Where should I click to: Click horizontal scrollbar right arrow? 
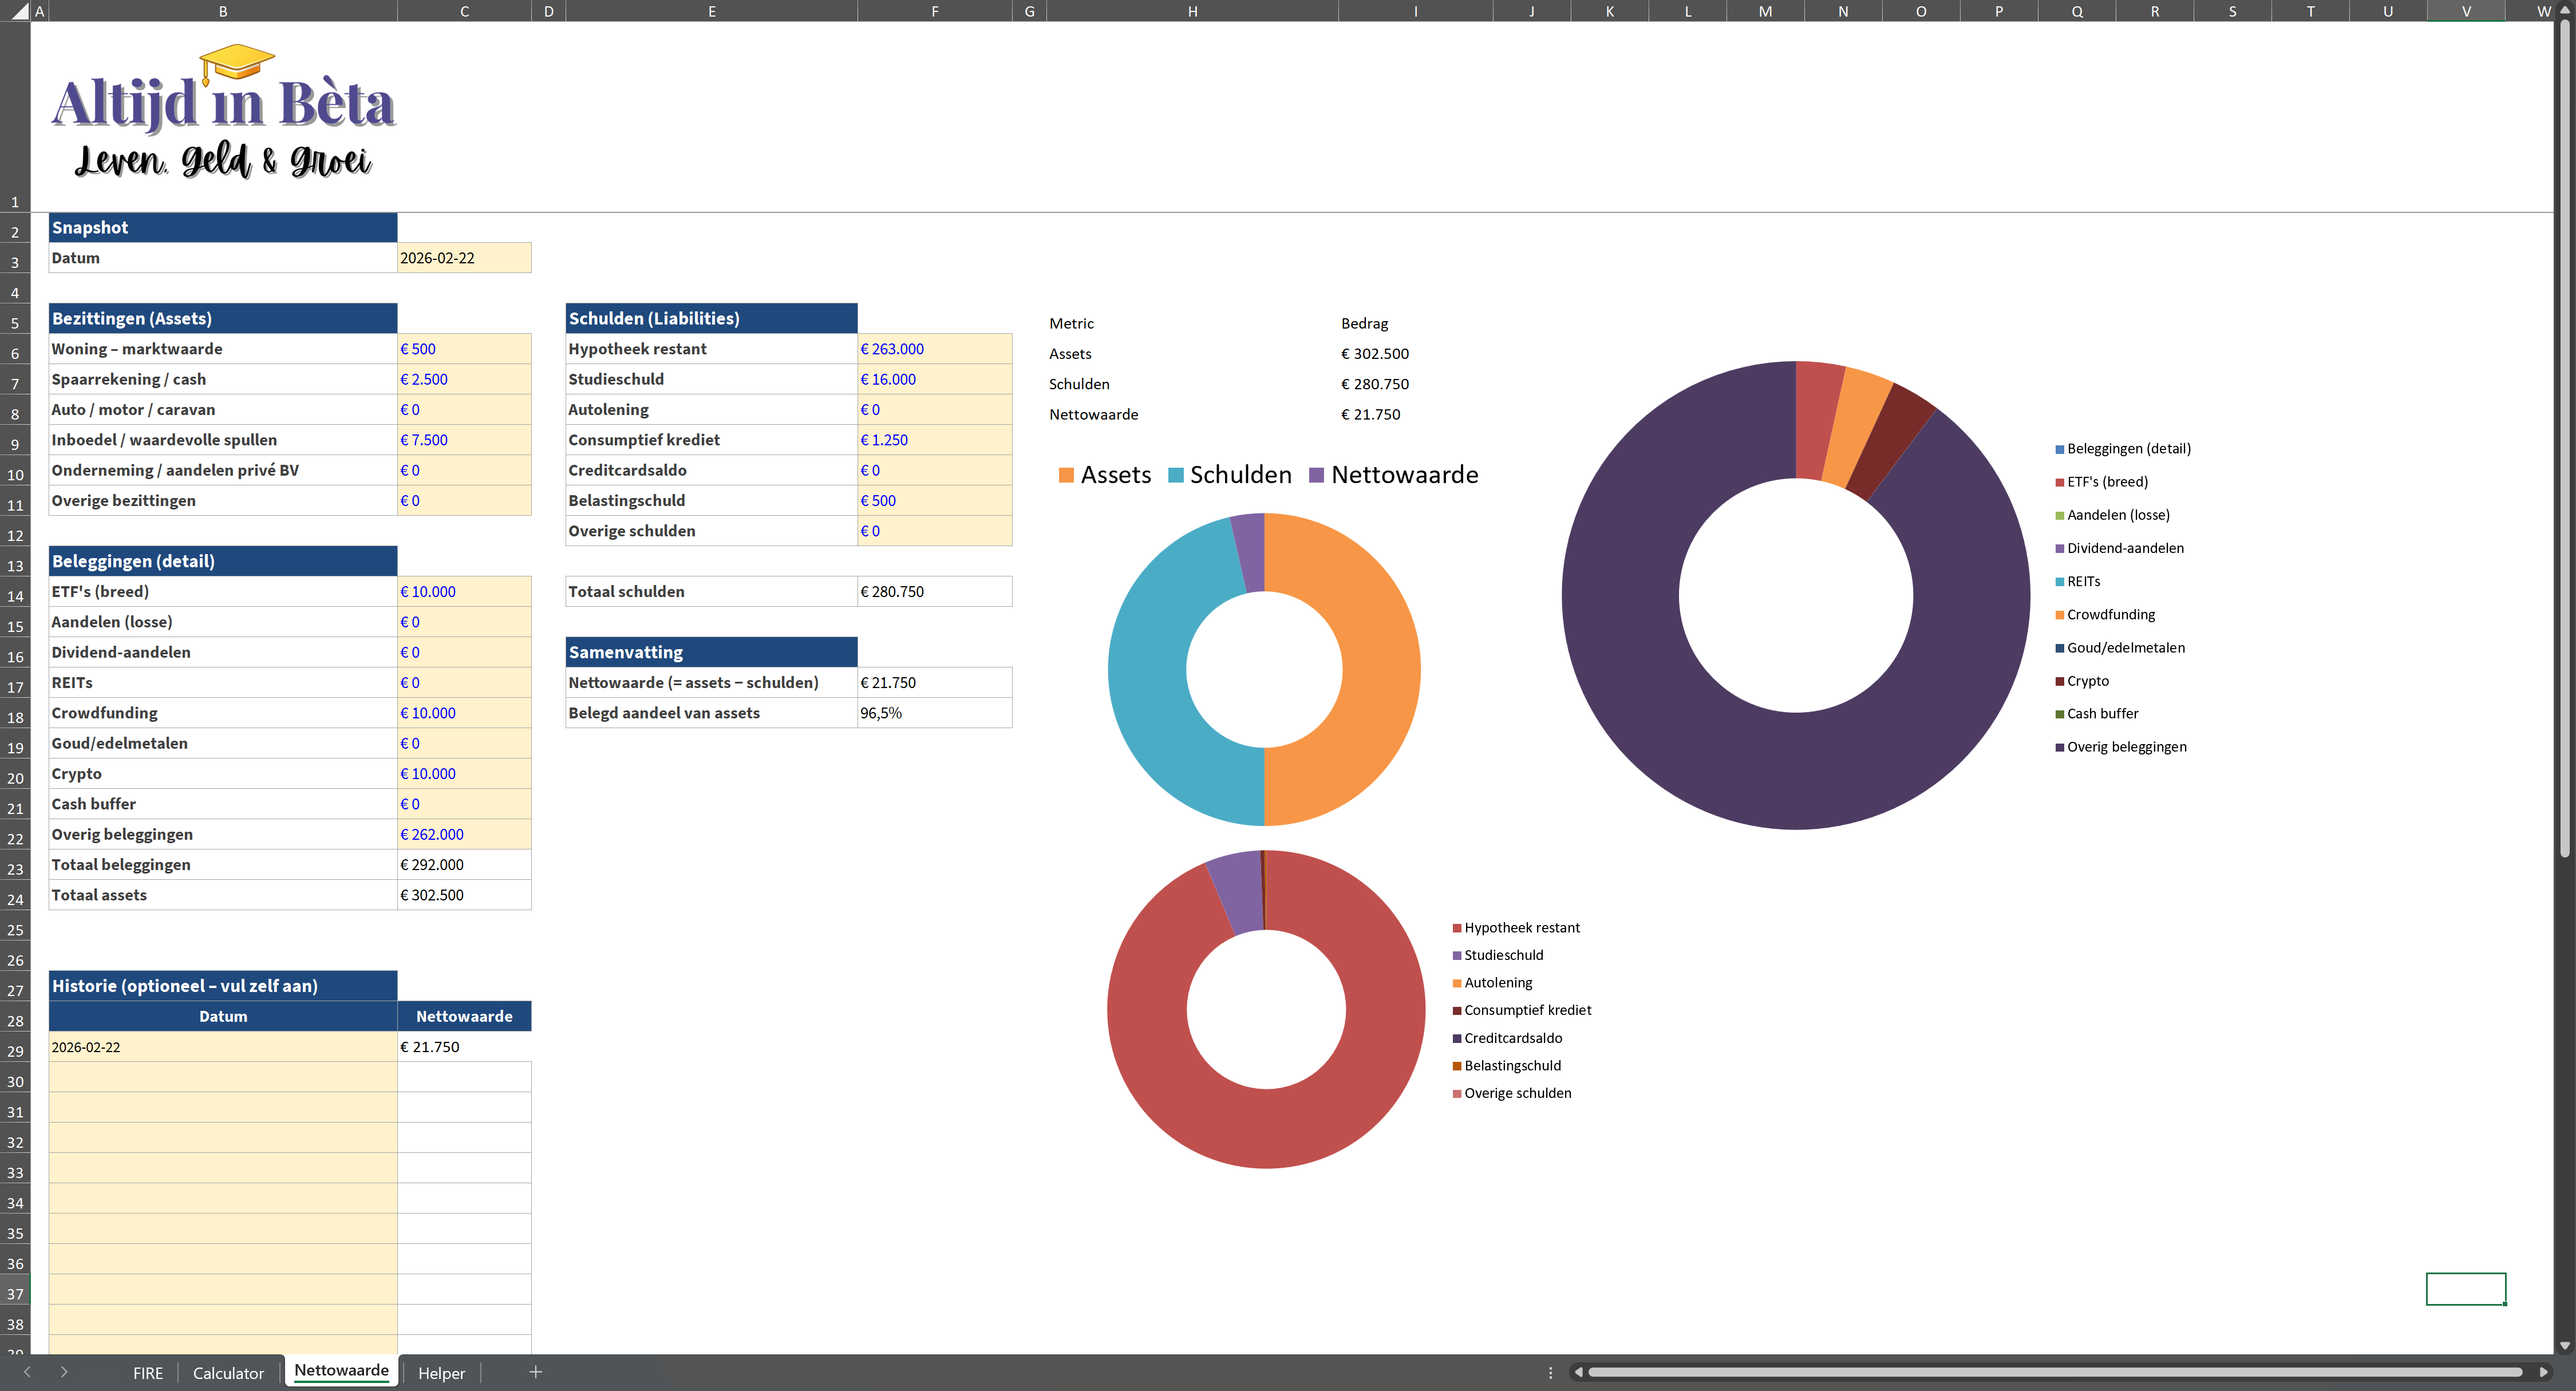click(2543, 1372)
